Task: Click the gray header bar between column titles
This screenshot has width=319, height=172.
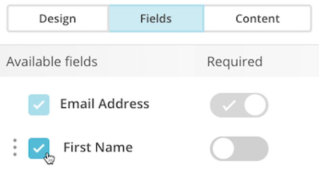Action: 150,61
